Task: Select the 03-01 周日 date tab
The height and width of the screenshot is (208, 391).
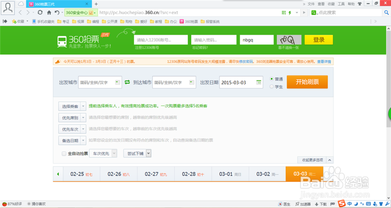Action: tap(230, 174)
